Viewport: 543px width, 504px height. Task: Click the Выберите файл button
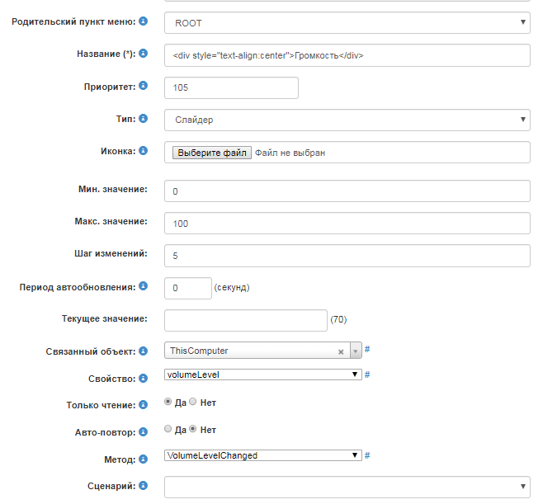(211, 153)
